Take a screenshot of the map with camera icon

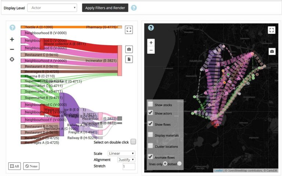pos(272,52)
